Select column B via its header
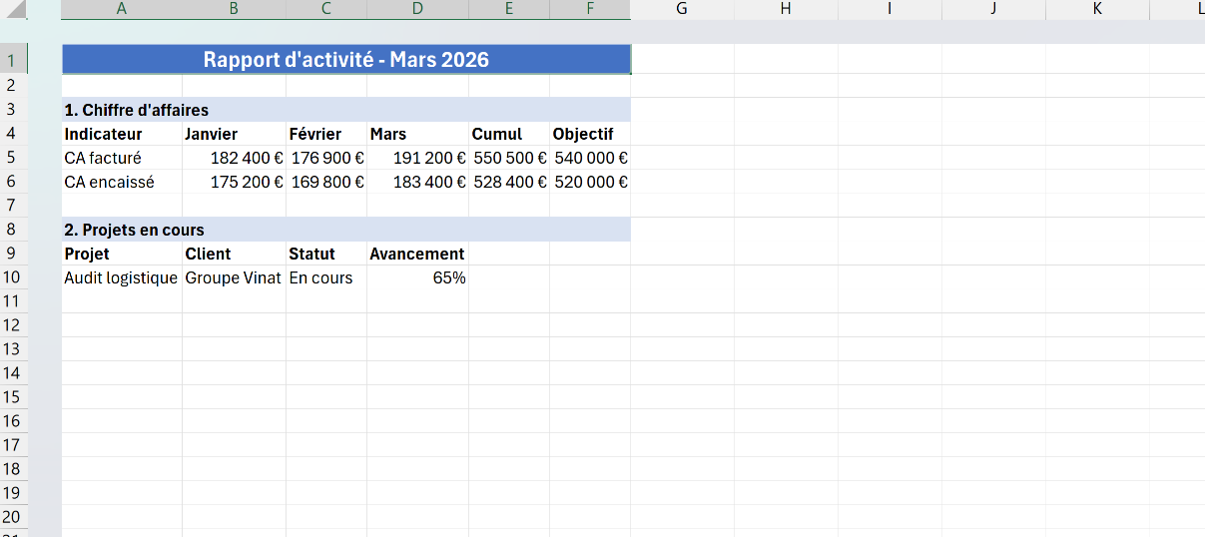Image resolution: width=1205 pixels, height=537 pixels. click(x=235, y=9)
